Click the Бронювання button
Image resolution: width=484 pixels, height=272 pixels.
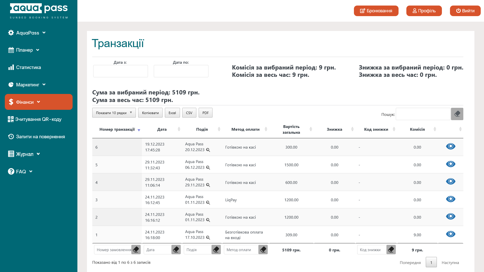[376, 11]
